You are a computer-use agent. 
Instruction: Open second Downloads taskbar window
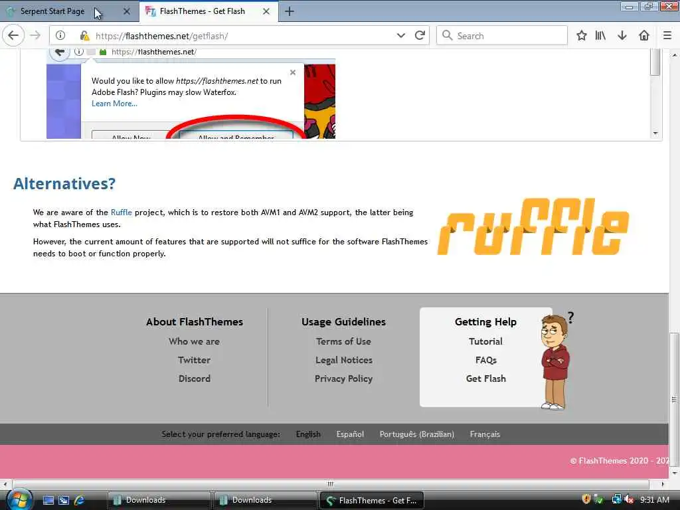click(265, 500)
